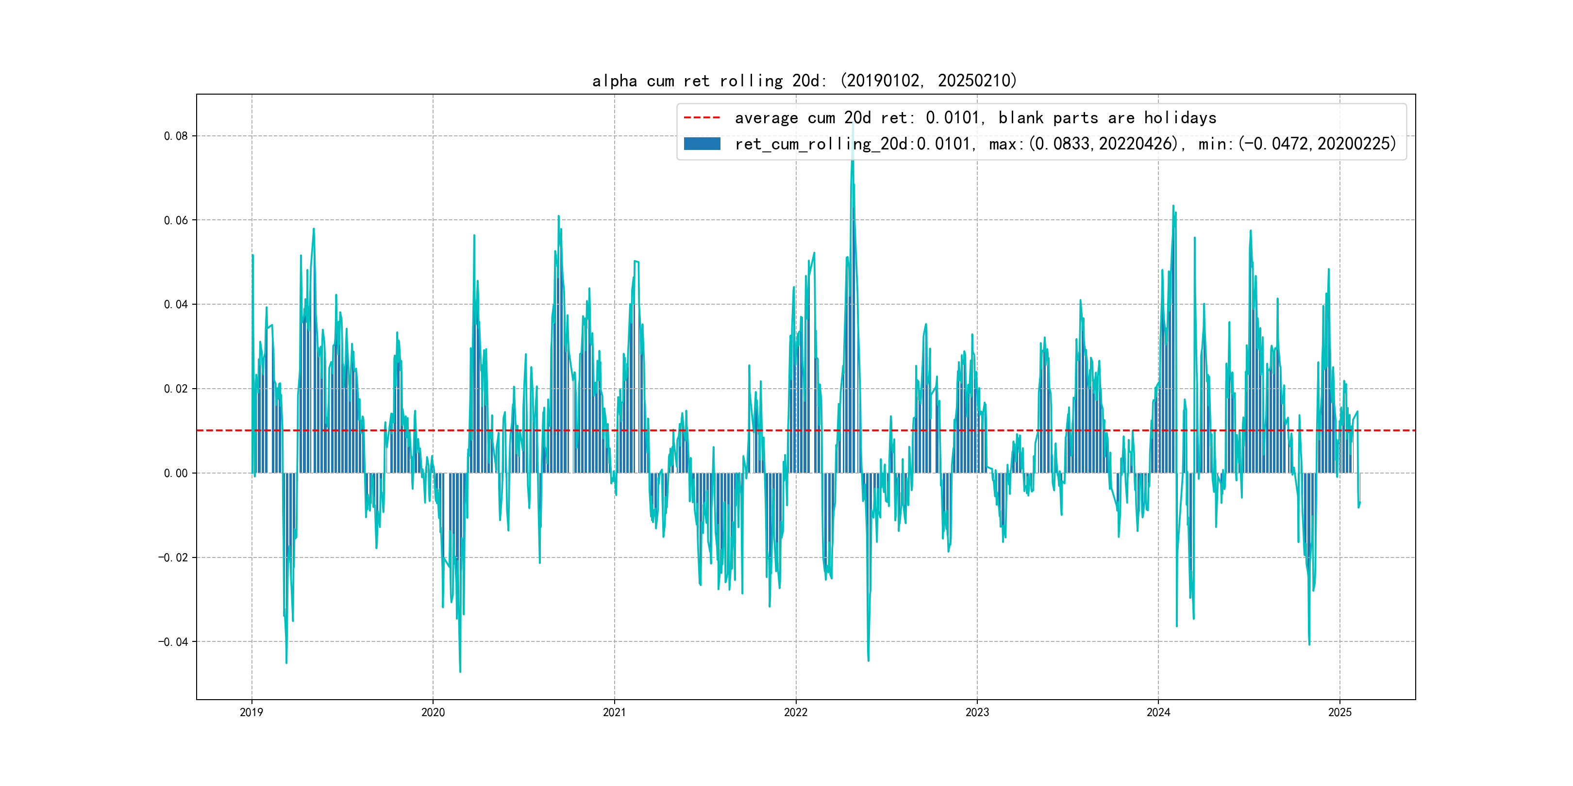The image size is (1573, 786).
Task: Click the 'ret_cum_rolling_20d' legend label
Action: [x=854, y=144]
